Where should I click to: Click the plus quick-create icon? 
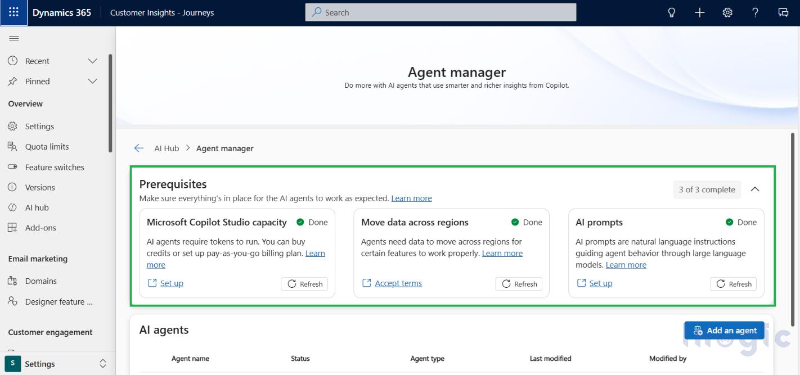pyautogui.click(x=699, y=12)
